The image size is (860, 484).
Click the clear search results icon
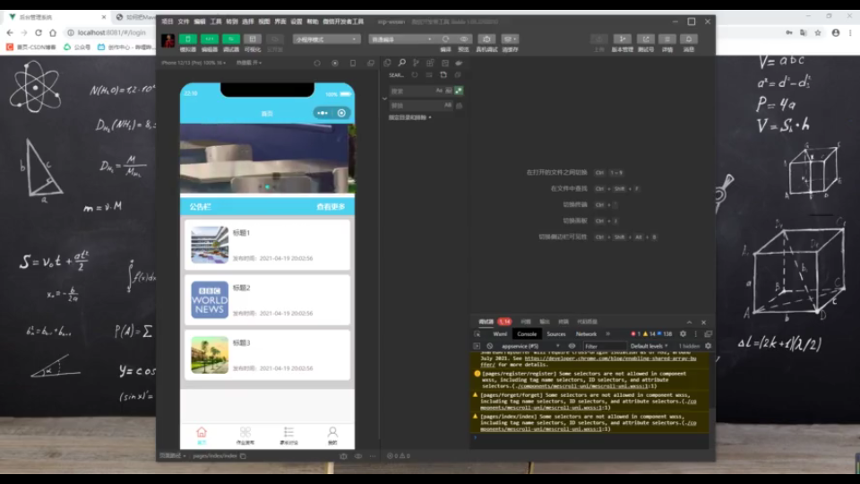tap(429, 75)
